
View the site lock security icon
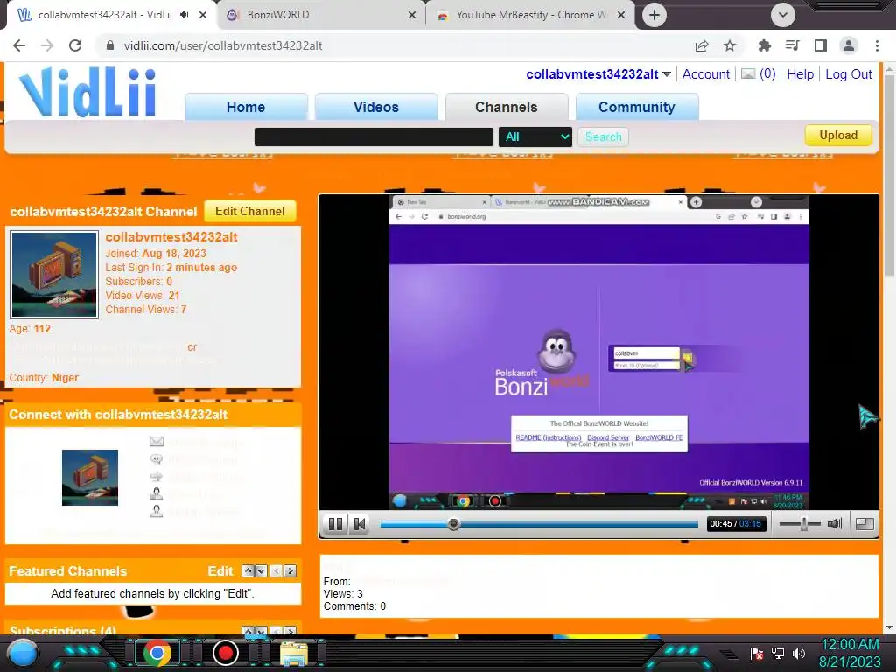[110, 45]
